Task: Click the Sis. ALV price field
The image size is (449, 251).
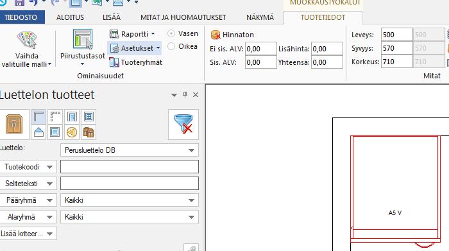Action: point(261,62)
